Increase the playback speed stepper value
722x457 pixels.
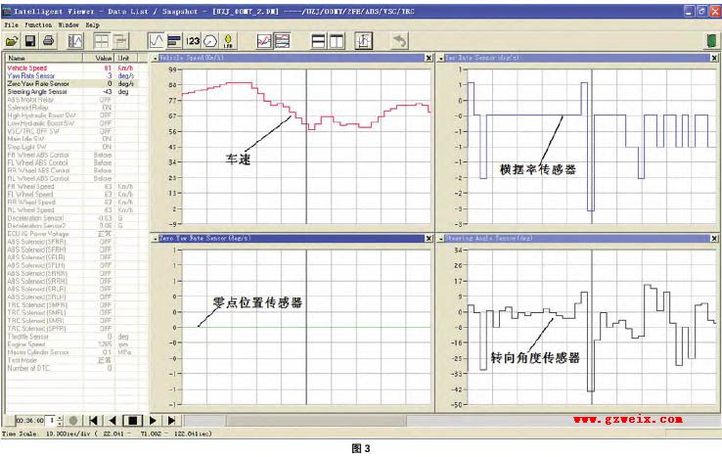coord(62,416)
